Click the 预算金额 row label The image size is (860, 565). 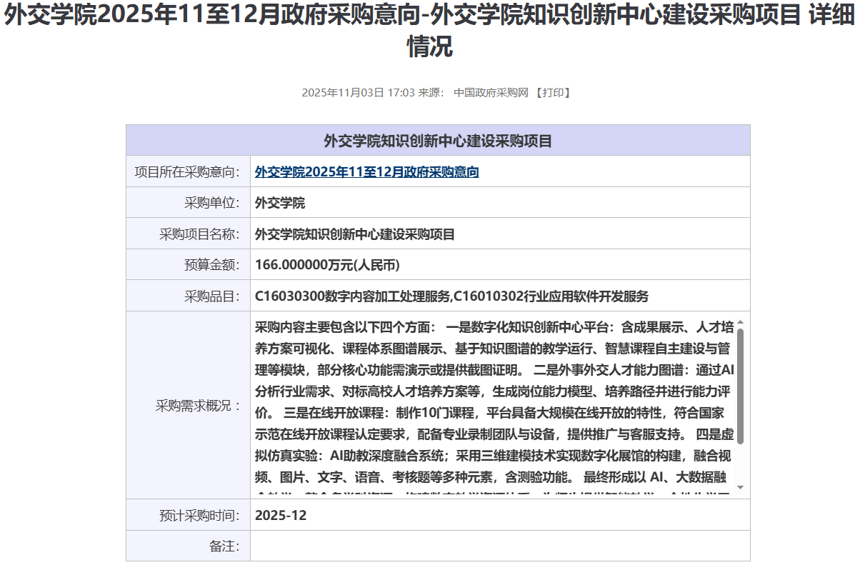[211, 265]
